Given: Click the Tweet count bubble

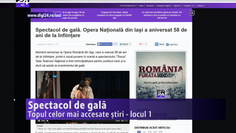Looking at the screenshot, I should point(130,44).
